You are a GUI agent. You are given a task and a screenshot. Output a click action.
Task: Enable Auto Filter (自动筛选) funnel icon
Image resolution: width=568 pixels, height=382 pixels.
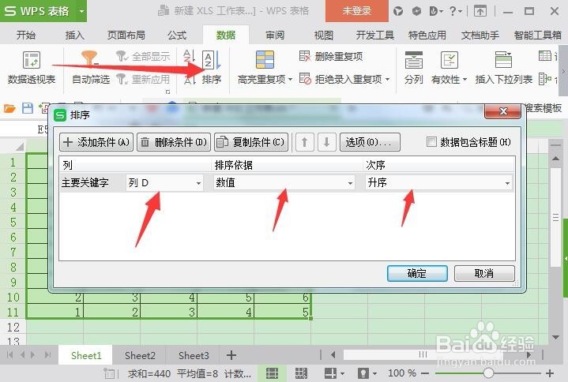pyautogui.click(x=89, y=58)
